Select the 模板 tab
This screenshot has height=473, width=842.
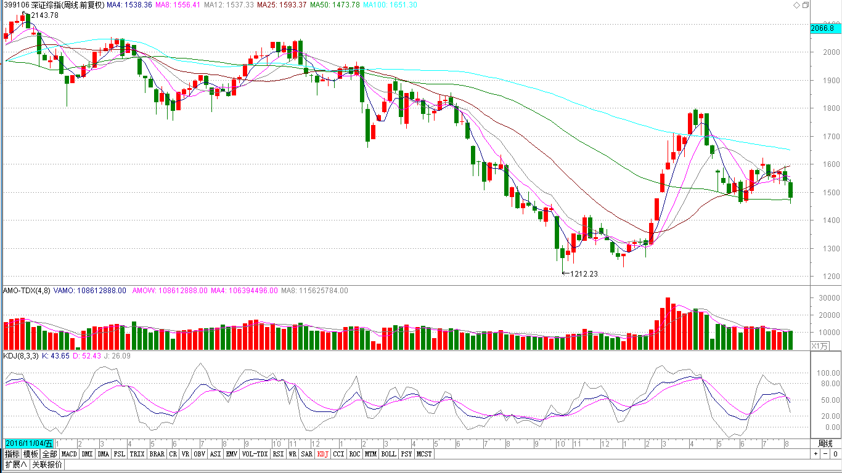[x=31, y=454]
